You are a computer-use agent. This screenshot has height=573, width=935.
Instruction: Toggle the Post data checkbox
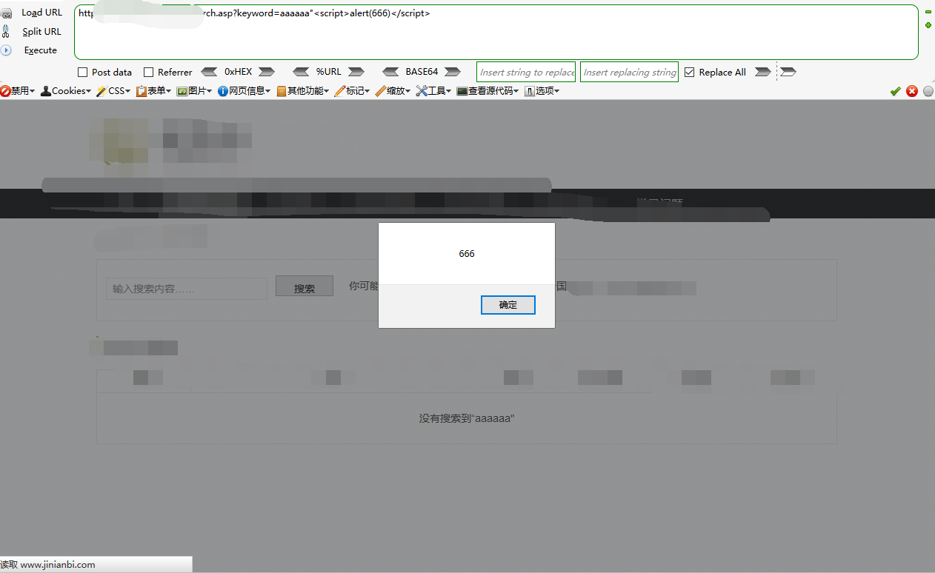[83, 73]
